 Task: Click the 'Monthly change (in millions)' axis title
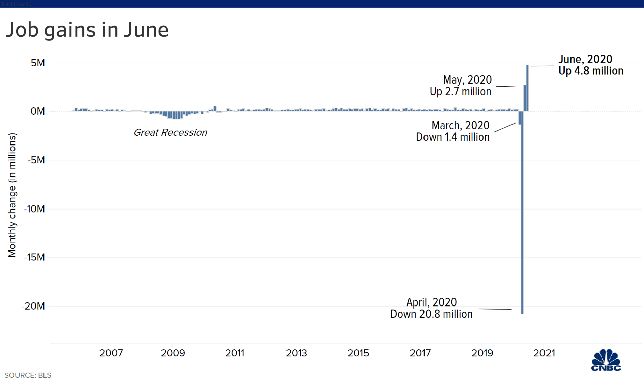[12, 195]
